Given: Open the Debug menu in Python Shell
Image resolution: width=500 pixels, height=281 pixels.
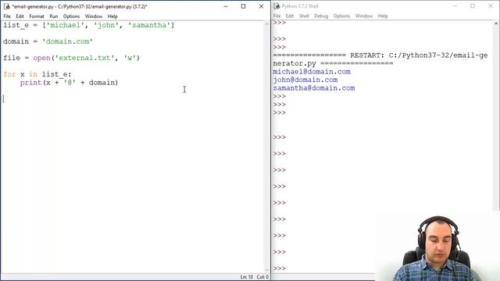Looking at the screenshot, I should [321, 16].
